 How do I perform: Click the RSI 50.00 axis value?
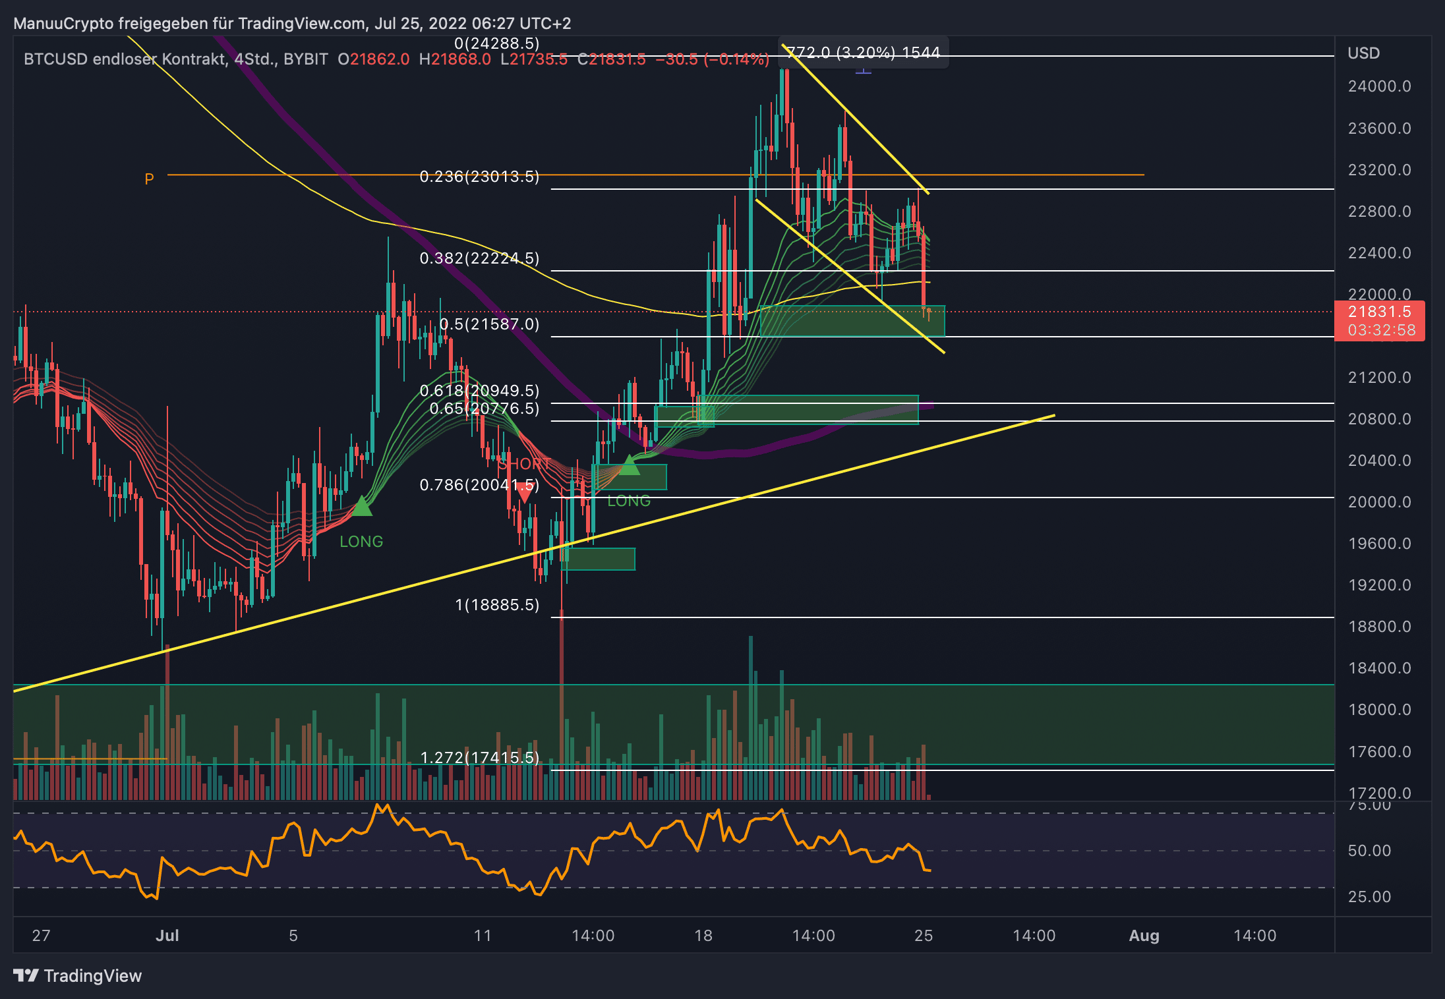coord(1369,851)
